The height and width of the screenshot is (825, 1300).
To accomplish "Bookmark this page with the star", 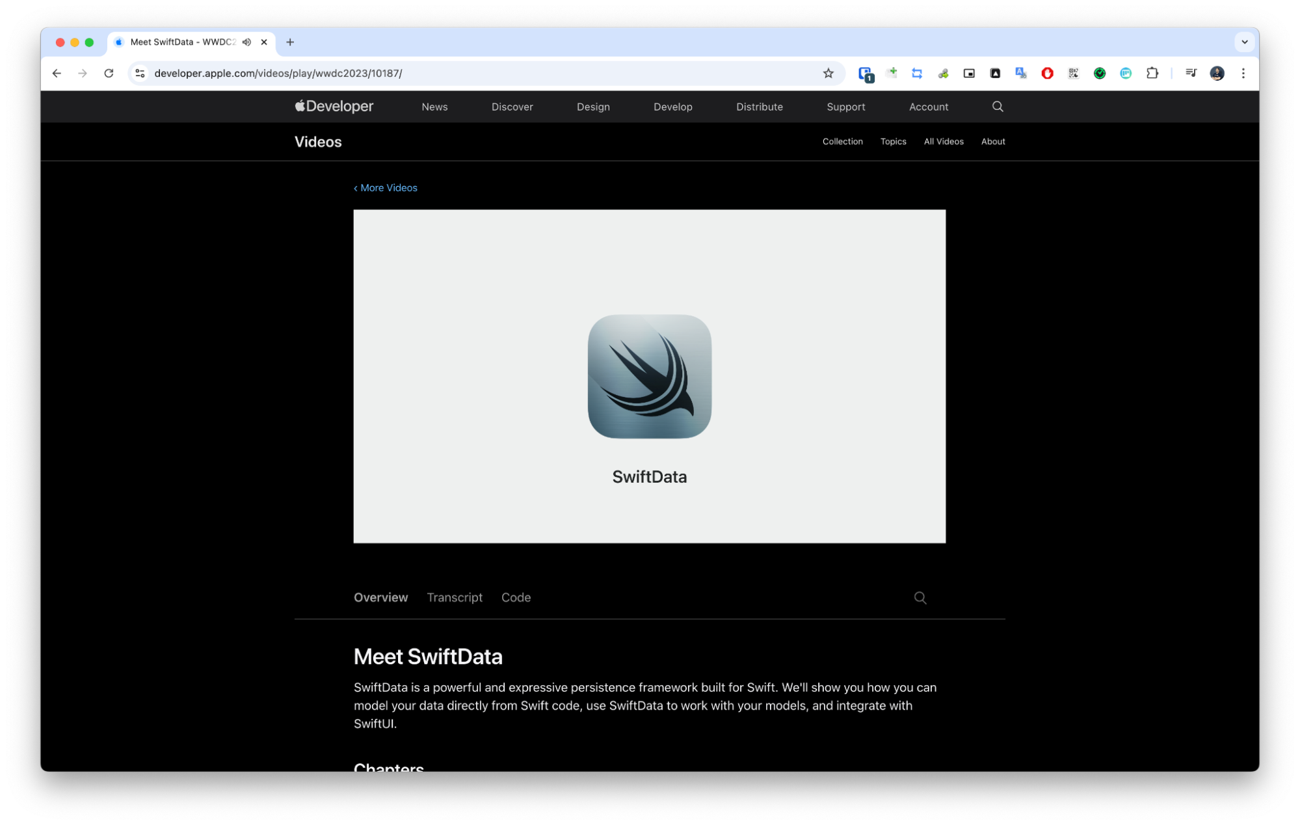I will 828,74.
